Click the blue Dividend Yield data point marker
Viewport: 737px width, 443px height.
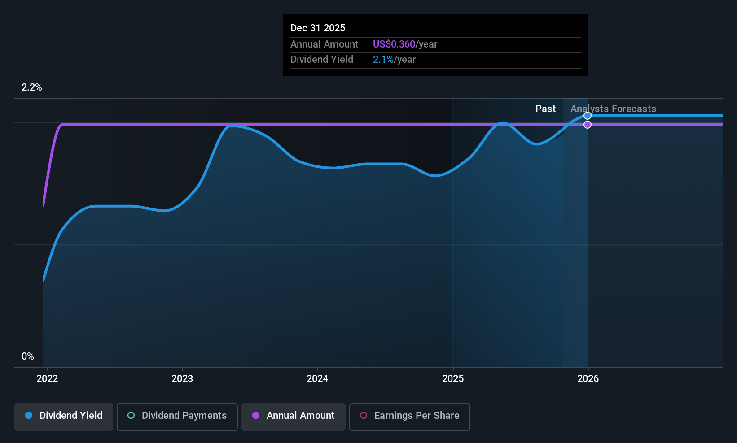pos(588,116)
